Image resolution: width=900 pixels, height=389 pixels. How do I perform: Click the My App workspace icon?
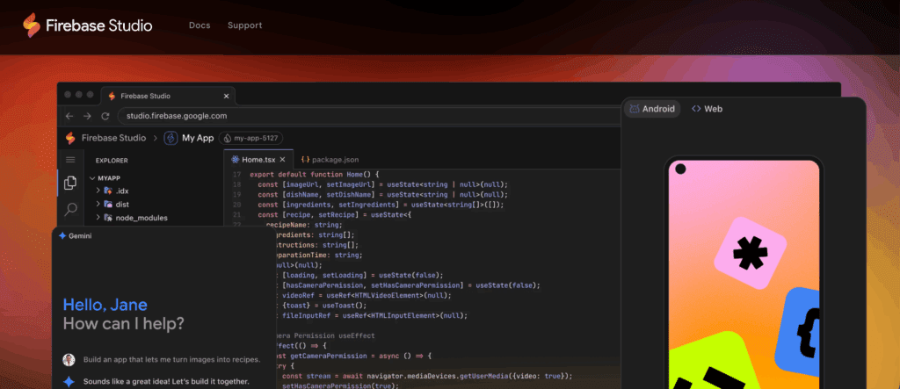pos(171,138)
